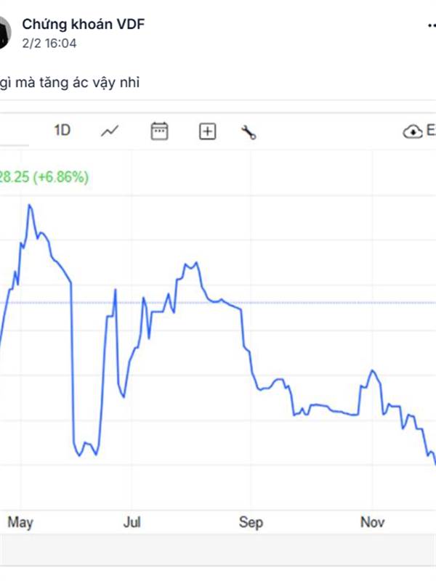This screenshot has height=581, width=436.
Task: Click the poster's profile avatar
Action: (4, 33)
